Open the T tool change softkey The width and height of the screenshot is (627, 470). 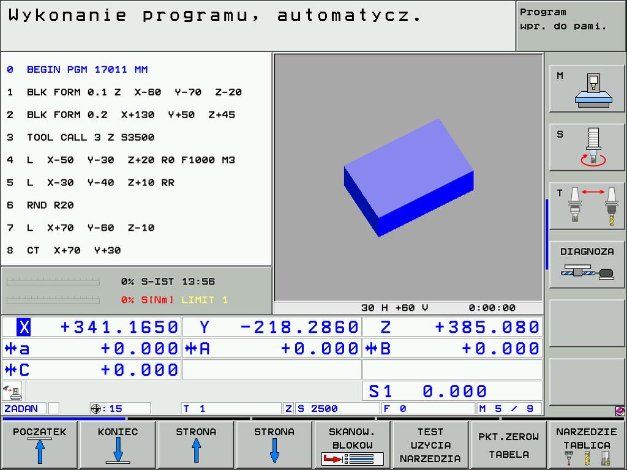587,206
